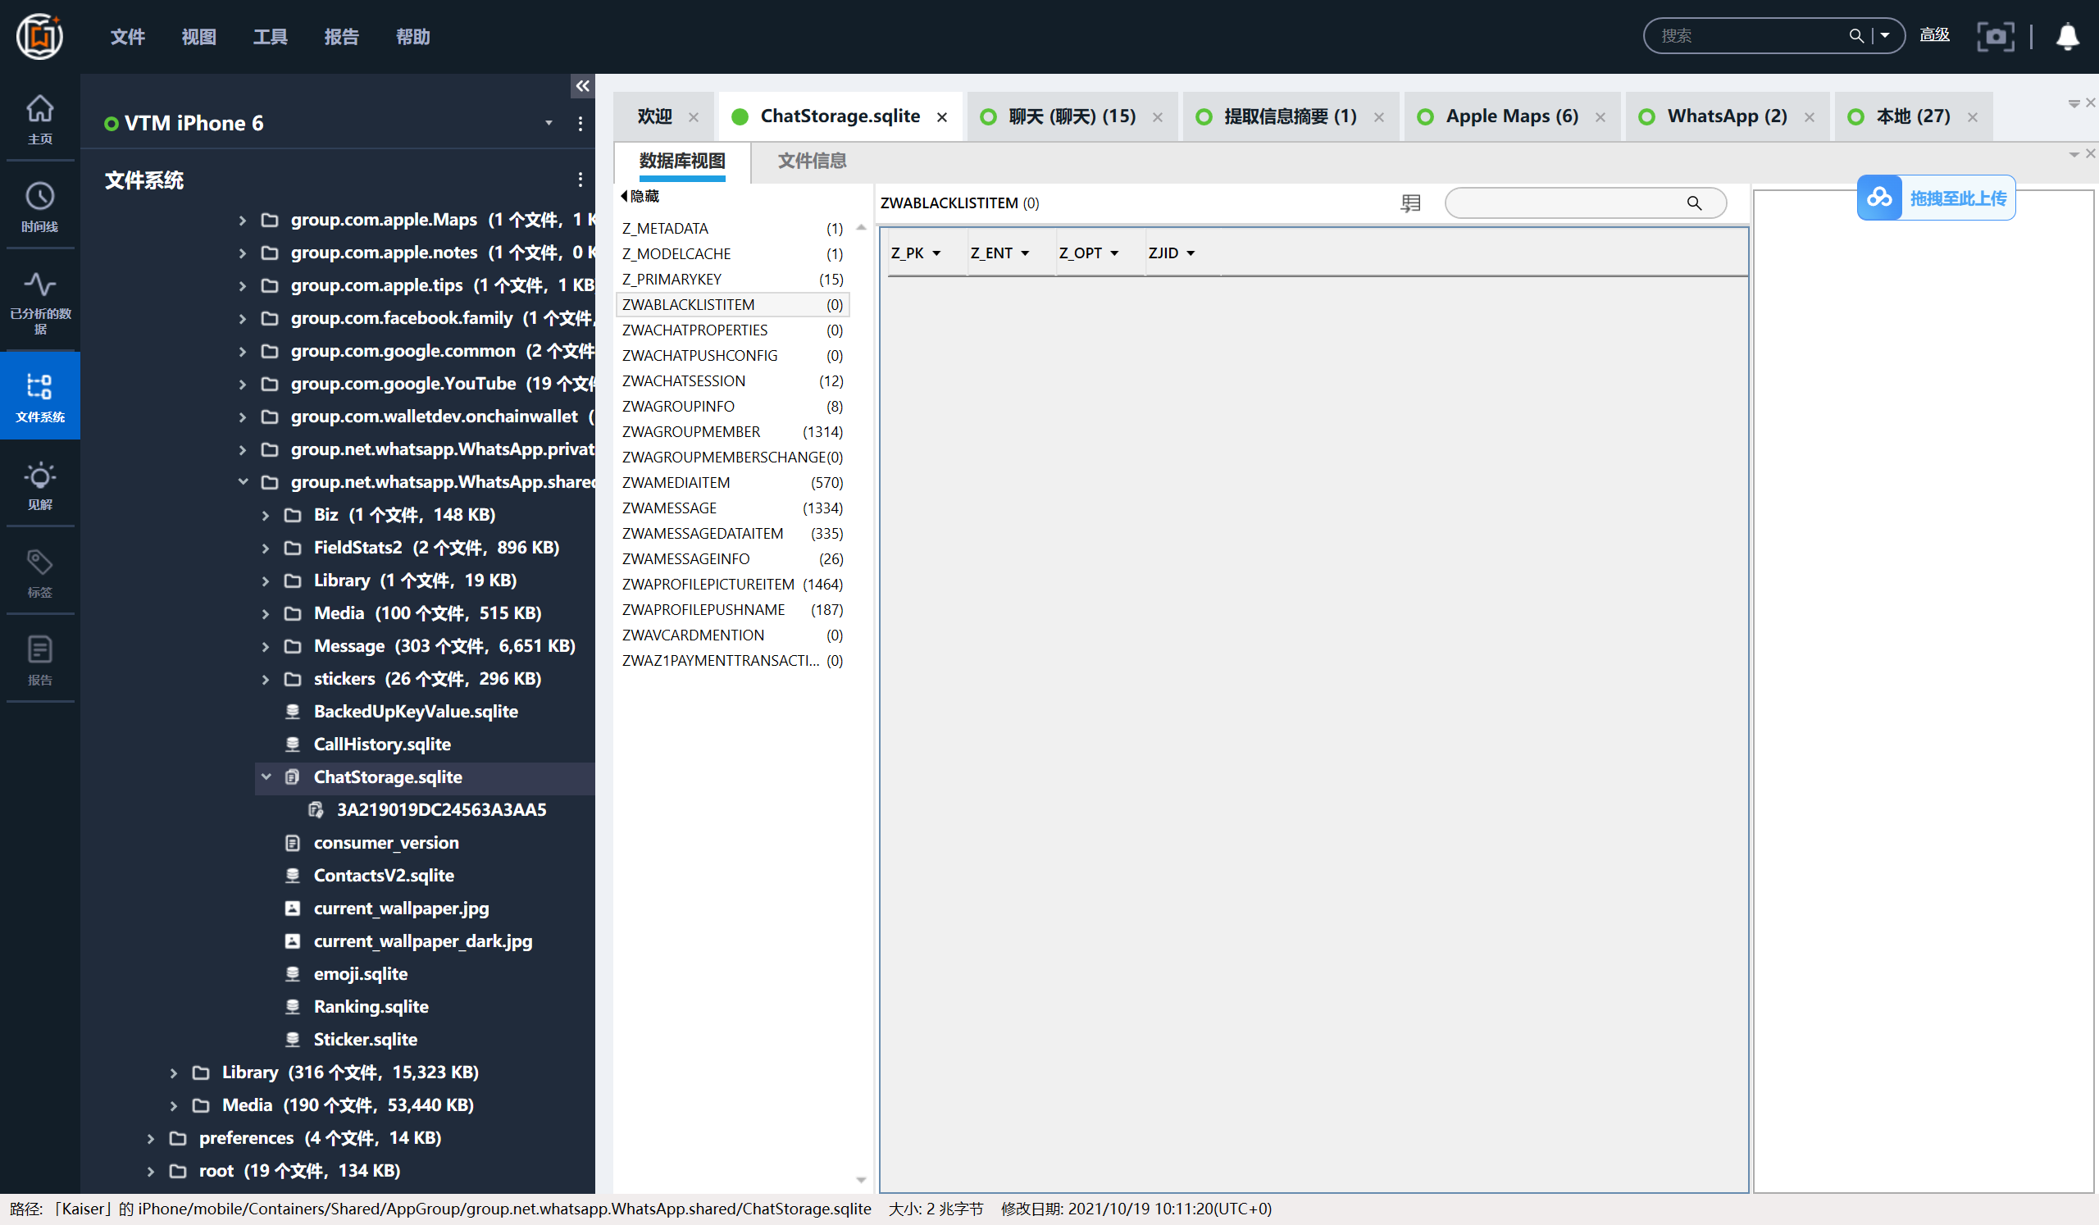
Task: Close the 欢迎 tab
Action: coord(694,117)
